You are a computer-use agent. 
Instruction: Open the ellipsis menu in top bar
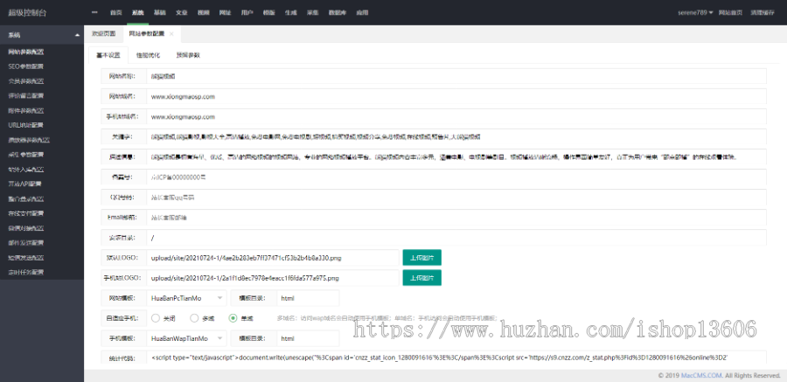pyautogui.click(x=94, y=12)
